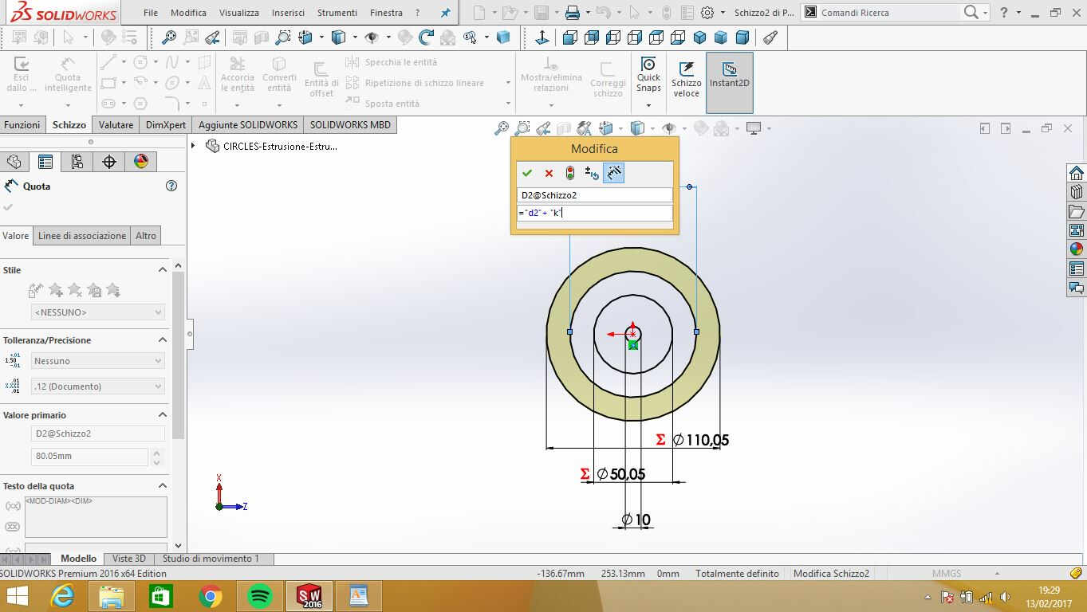
Task: Click the 50,05 diameter dimension
Action: pyautogui.click(x=621, y=474)
